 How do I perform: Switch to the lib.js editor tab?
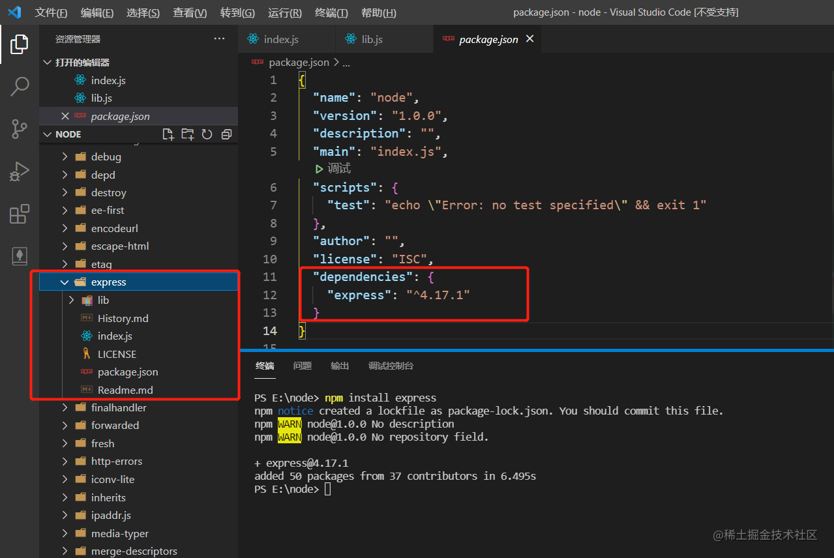(x=384, y=39)
